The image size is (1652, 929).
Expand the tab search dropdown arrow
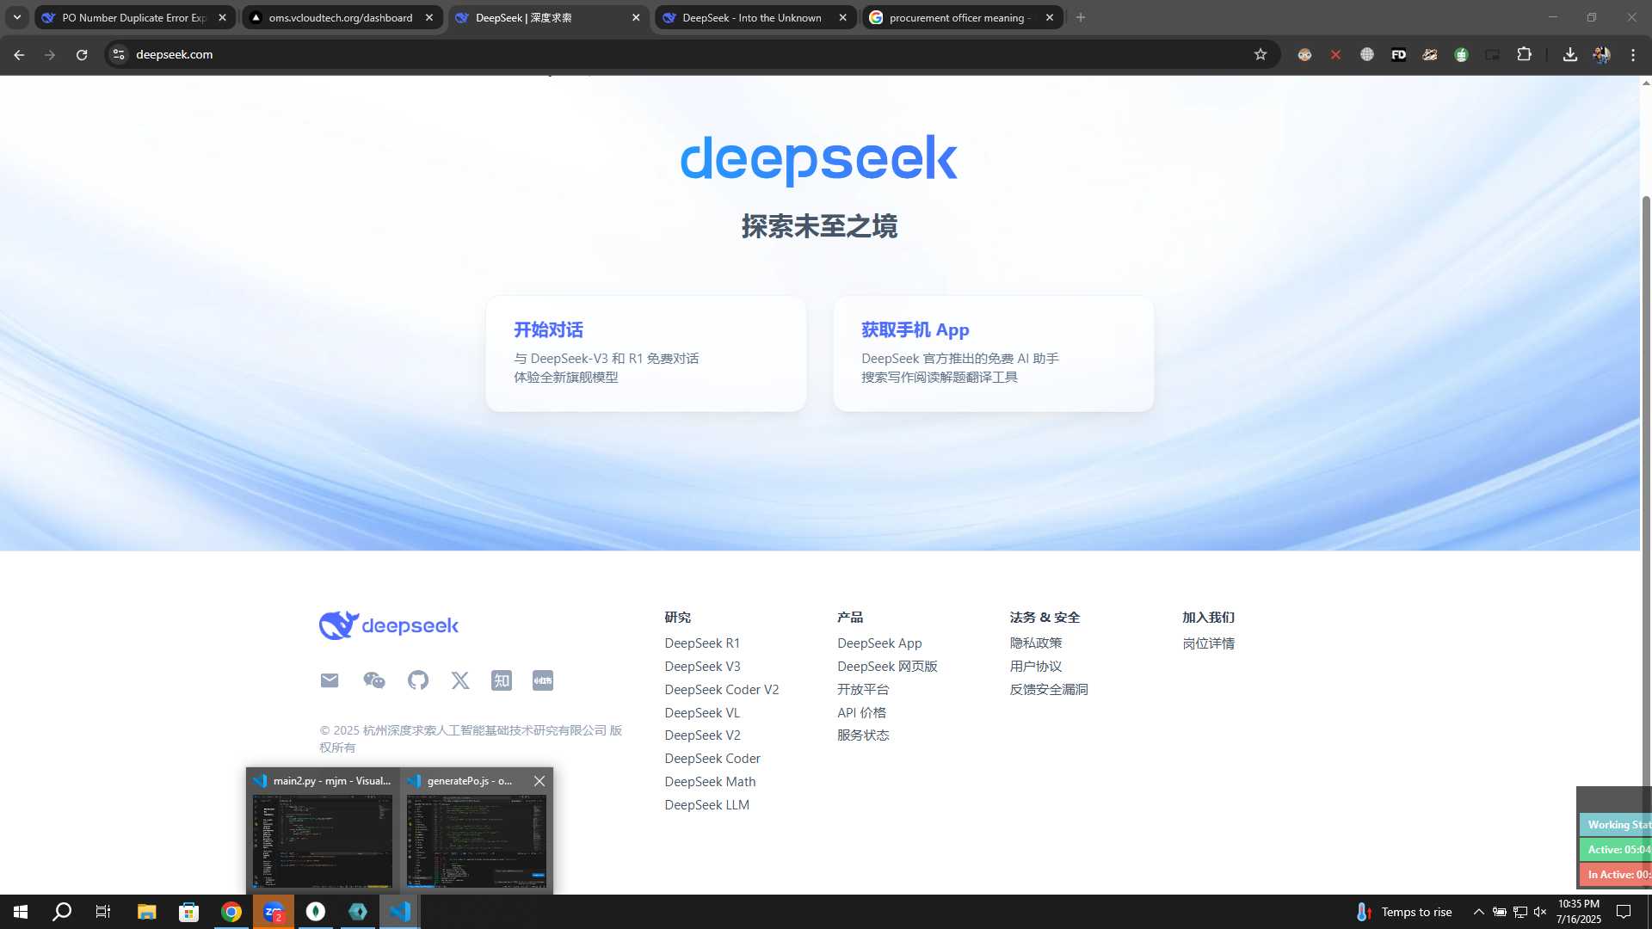pyautogui.click(x=16, y=17)
